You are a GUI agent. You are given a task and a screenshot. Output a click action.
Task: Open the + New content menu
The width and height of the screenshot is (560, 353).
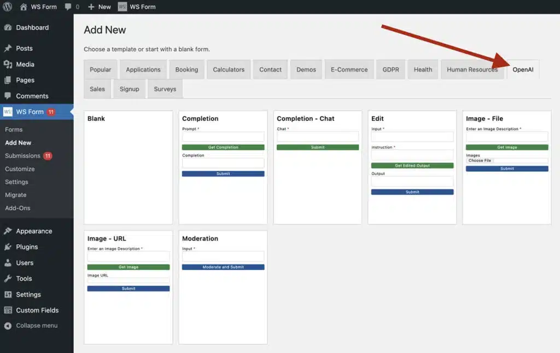99,7
